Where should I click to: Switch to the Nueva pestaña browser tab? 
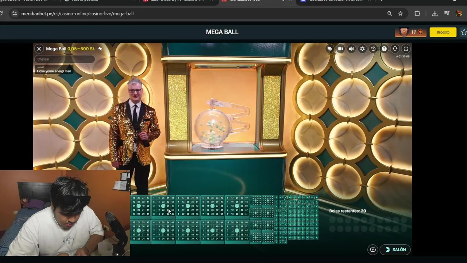point(99,1)
